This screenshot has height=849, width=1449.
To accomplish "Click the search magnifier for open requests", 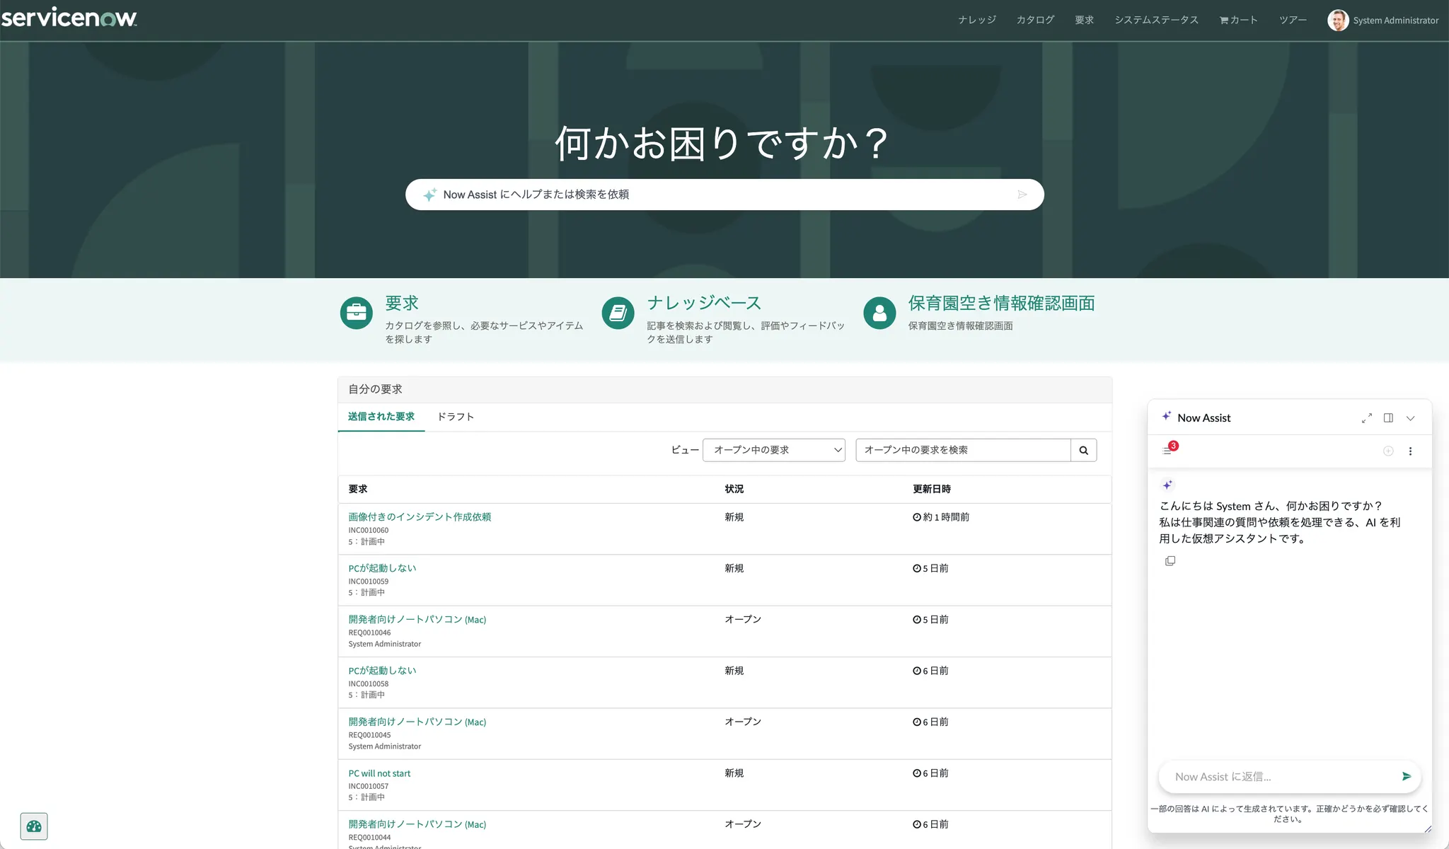I will coord(1083,450).
